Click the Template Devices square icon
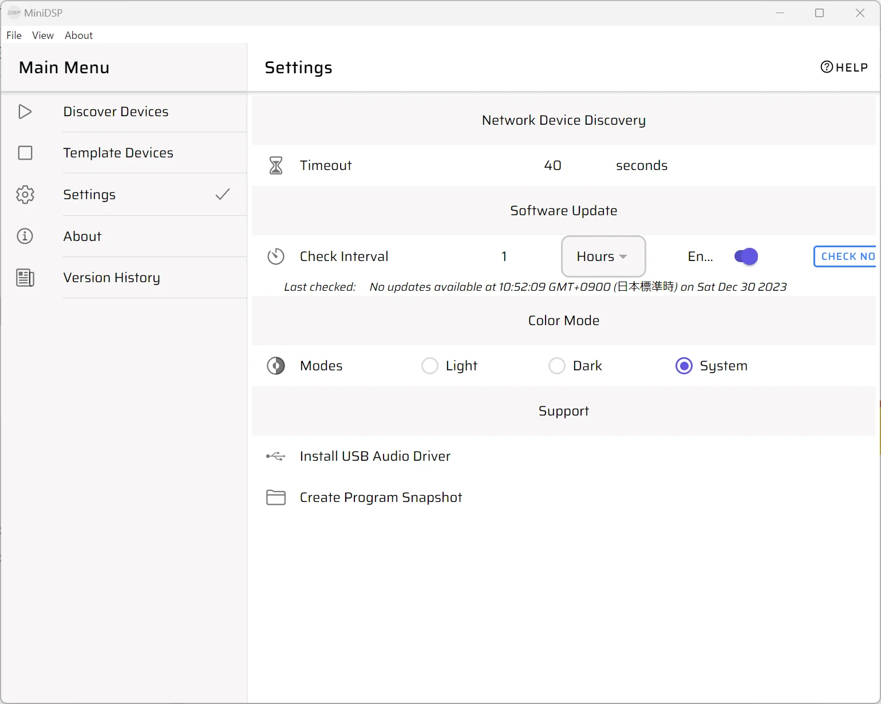 (25, 153)
